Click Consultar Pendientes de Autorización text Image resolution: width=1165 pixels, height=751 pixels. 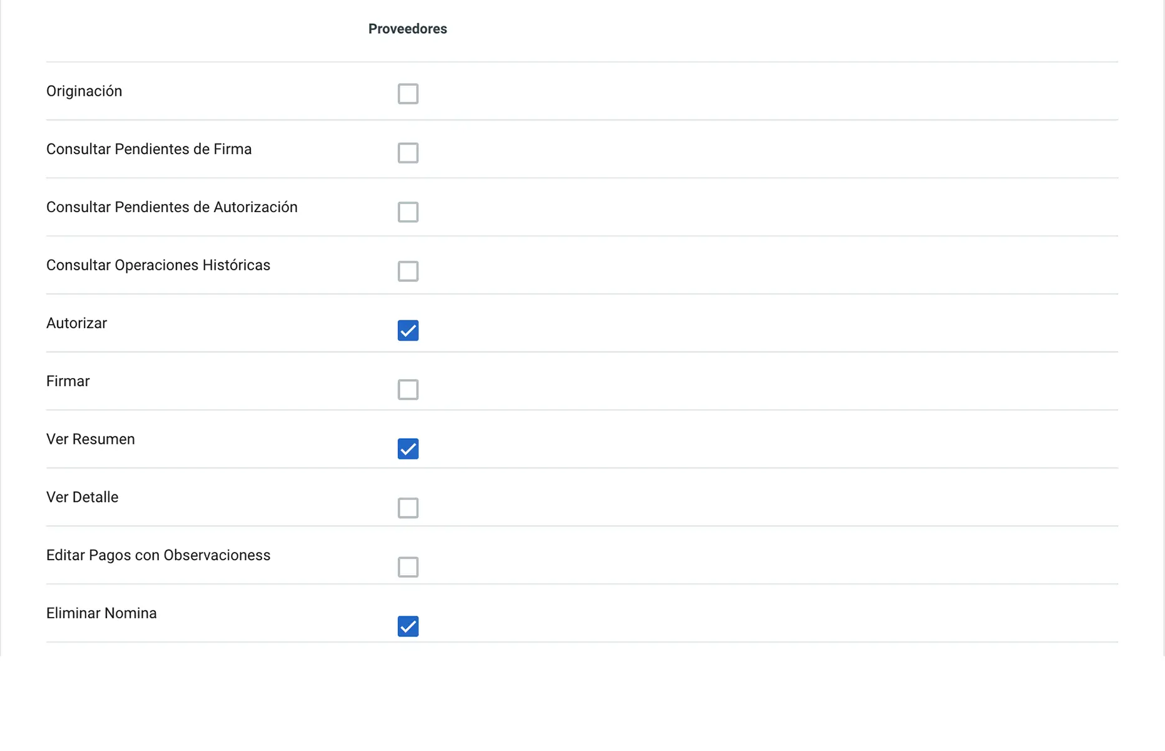click(x=171, y=207)
